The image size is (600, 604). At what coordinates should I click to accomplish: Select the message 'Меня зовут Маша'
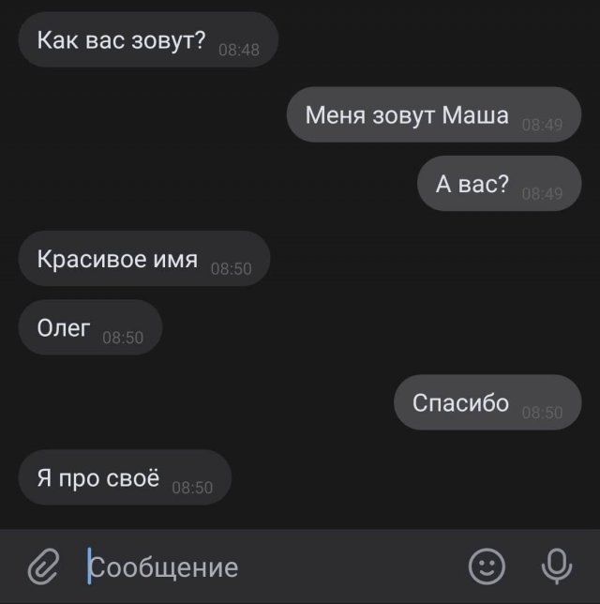[434, 114]
